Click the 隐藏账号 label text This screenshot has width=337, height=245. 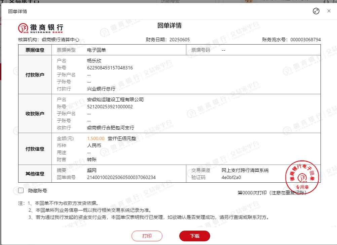[37, 191]
